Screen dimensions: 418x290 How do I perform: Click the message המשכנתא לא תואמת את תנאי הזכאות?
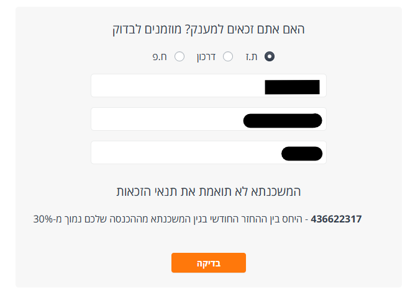click(x=209, y=191)
